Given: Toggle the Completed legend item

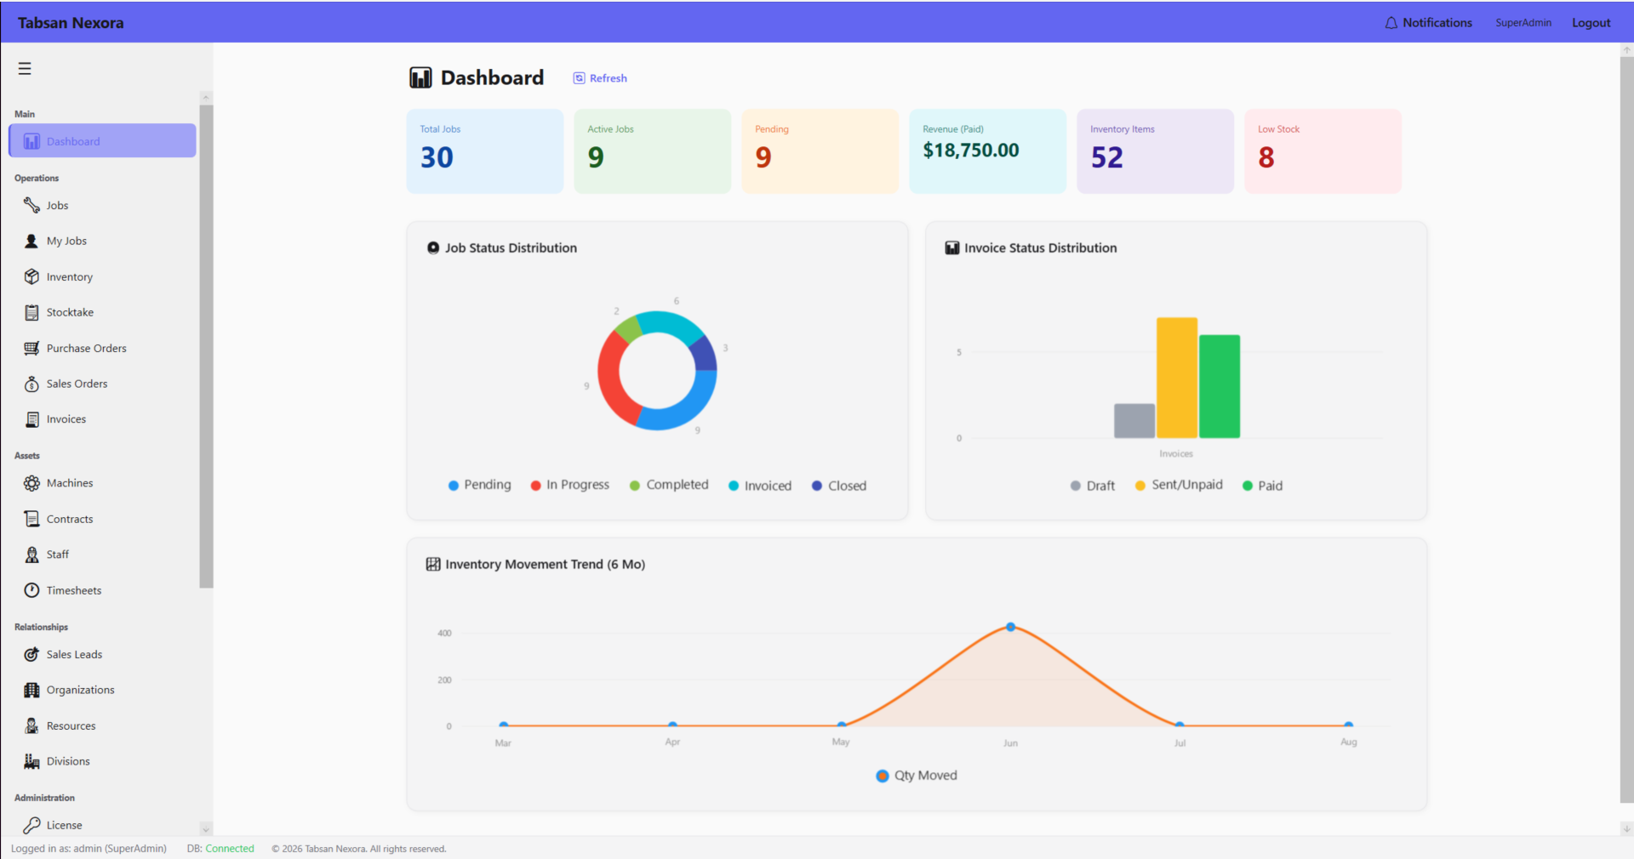Looking at the screenshot, I should 669,485.
